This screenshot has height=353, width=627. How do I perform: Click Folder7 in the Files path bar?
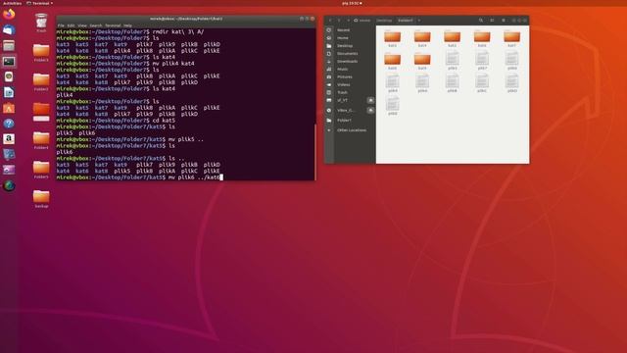[x=405, y=20]
